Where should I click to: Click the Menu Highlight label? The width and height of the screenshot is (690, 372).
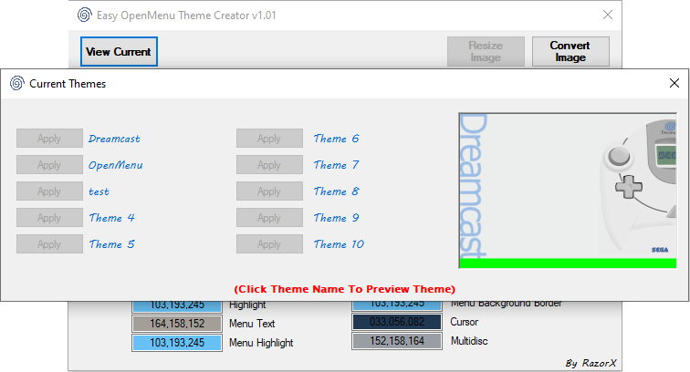(x=261, y=343)
